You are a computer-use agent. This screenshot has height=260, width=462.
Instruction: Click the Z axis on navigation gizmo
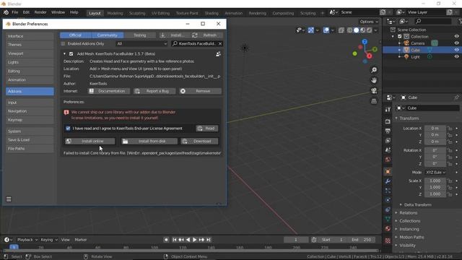pos(365,42)
